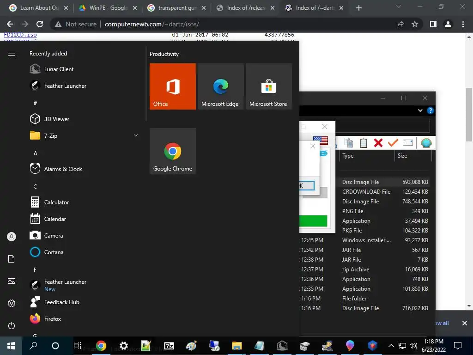Viewport: 473px width, 355px height.
Task: Click the Windows Start button
Action: [x=11, y=346]
